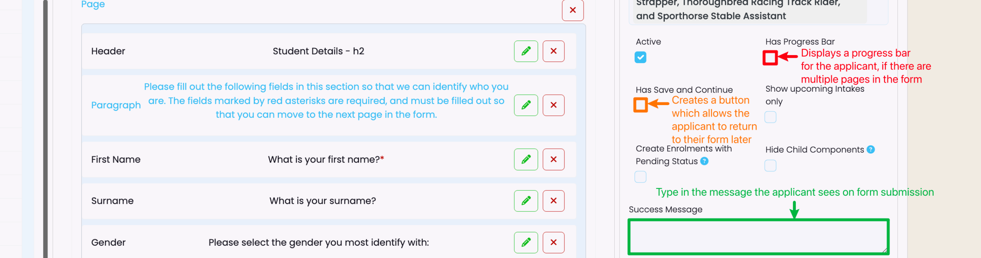Toggle the Hide Child Components checkbox
The height and width of the screenshot is (258, 981).
click(770, 166)
